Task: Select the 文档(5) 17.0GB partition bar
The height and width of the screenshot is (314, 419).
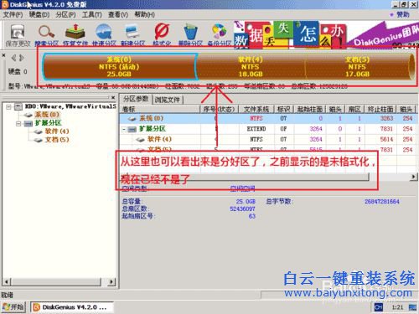Action: (358, 66)
